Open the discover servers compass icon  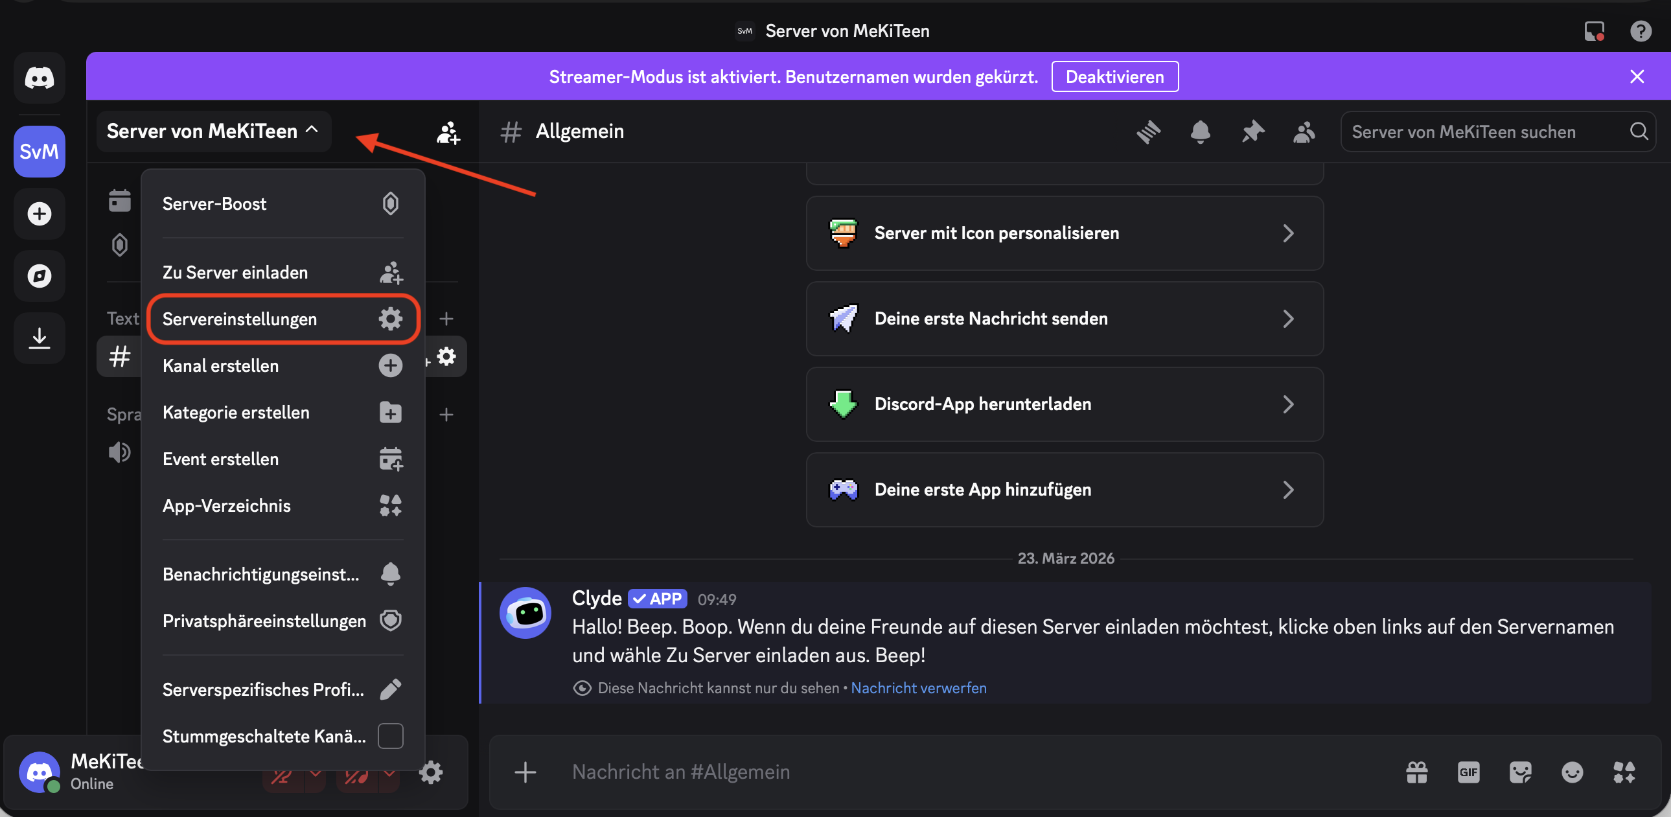[x=39, y=276]
